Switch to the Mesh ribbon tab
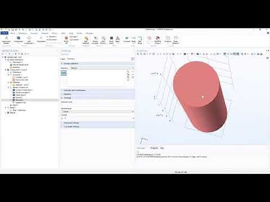270x202 pixels. point(64,33)
